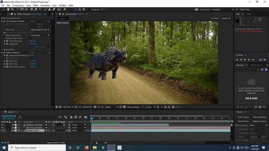Toggle Auto Contrast fx switch
Image resolution: width=269 pixels, height=151 pixels.
click(x=4, y=52)
